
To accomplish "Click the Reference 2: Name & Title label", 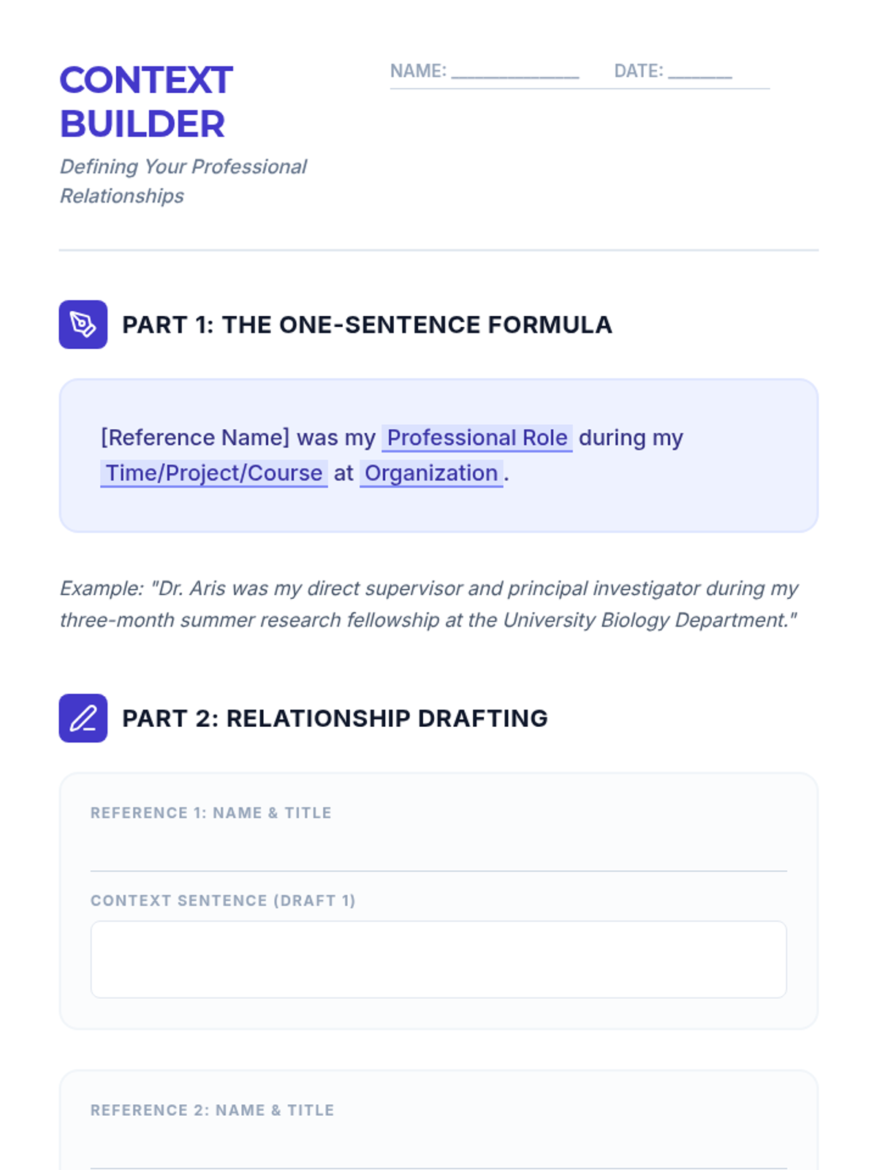I will pyautogui.click(x=213, y=1110).
